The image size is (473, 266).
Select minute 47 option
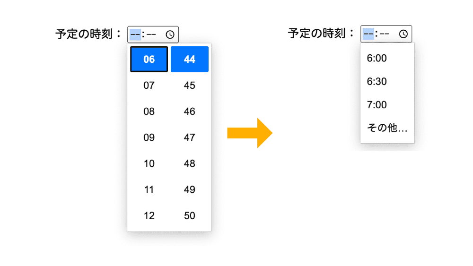190,137
